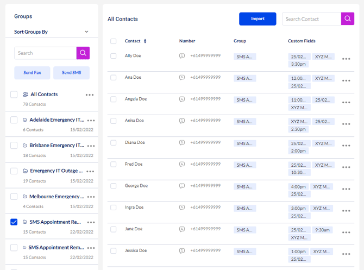
Task: Open three-dot menu for Ana Doe row
Action: [x=346, y=80]
